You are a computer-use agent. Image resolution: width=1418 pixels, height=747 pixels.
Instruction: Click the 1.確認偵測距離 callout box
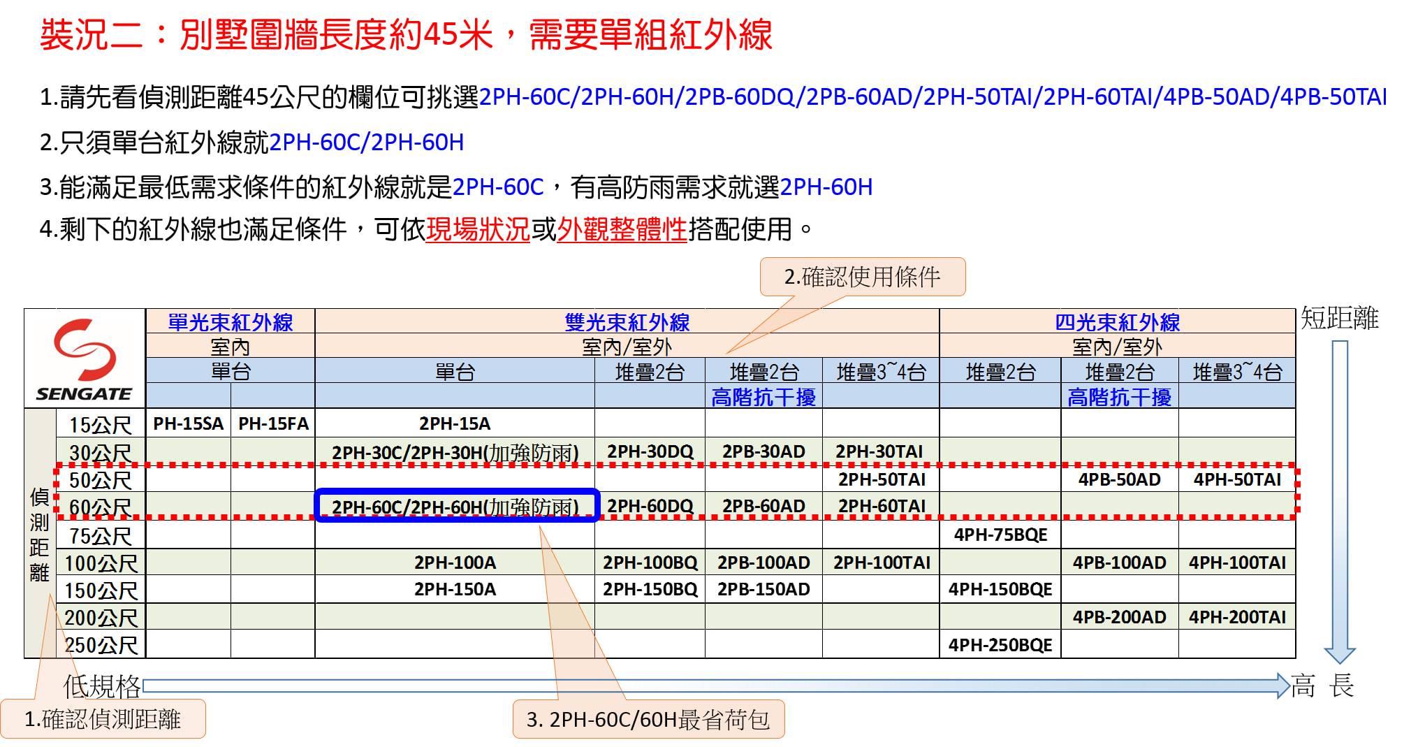pyautogui.click(x=103, y=719)
